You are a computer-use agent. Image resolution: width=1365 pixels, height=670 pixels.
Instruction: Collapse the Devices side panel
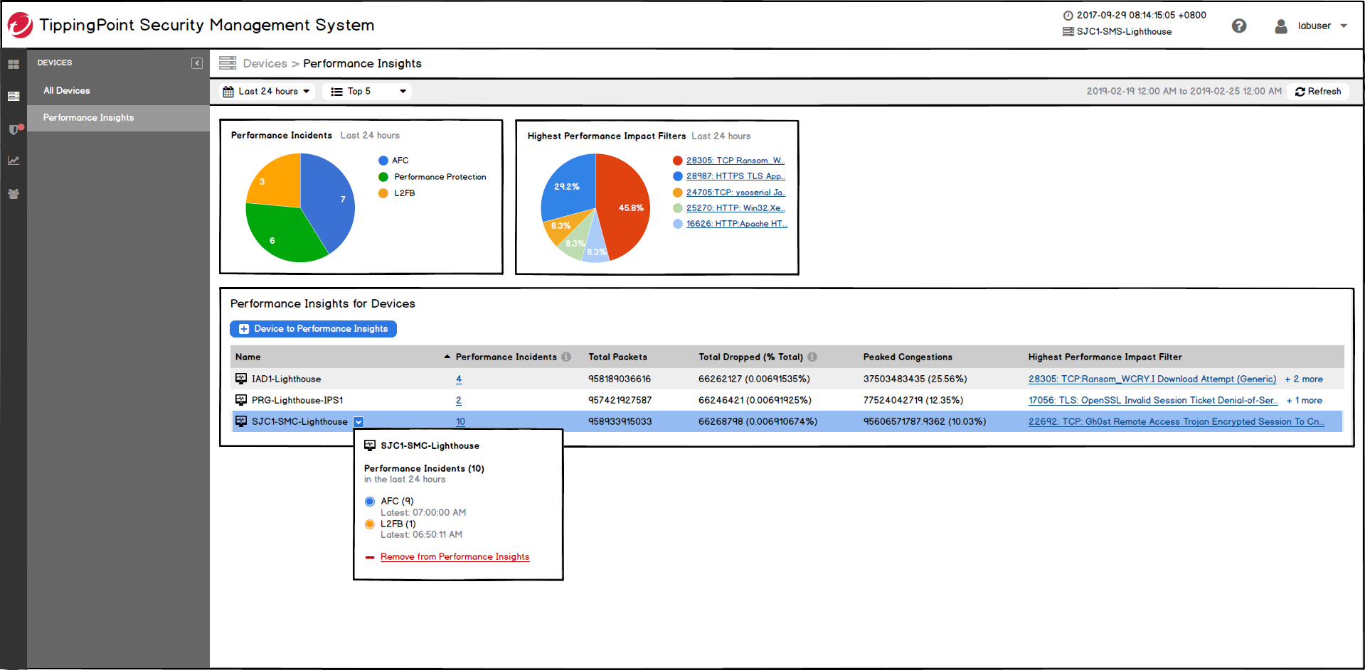(x=197, y=63)
